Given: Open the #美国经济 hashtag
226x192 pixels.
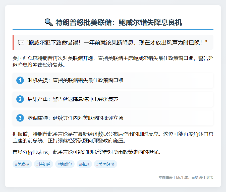Looking at the screenshot, I should (105, 164).
